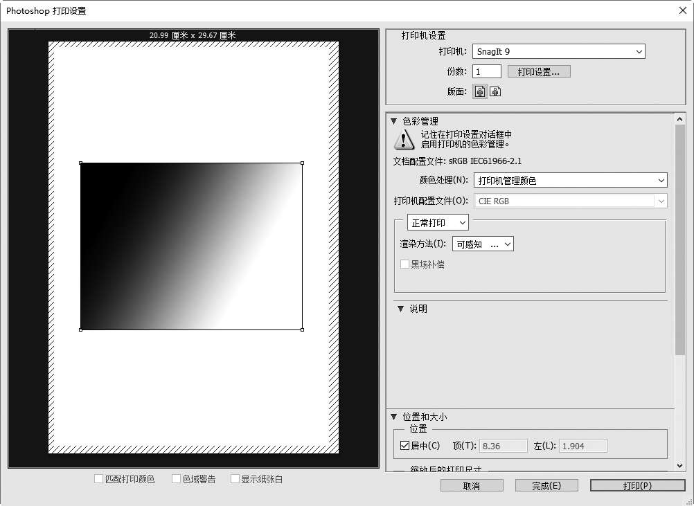Enable 显示纸张白 checkbox
The width and height of the screenshot is (694, 506).
(235, 479)
